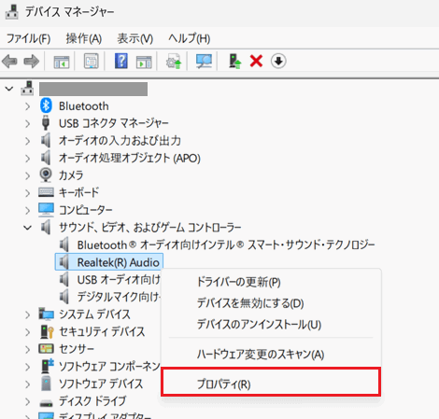Viewport: 439px width, 419px height.
Task: Expand the コンピューター category
Action: [28, 211]
